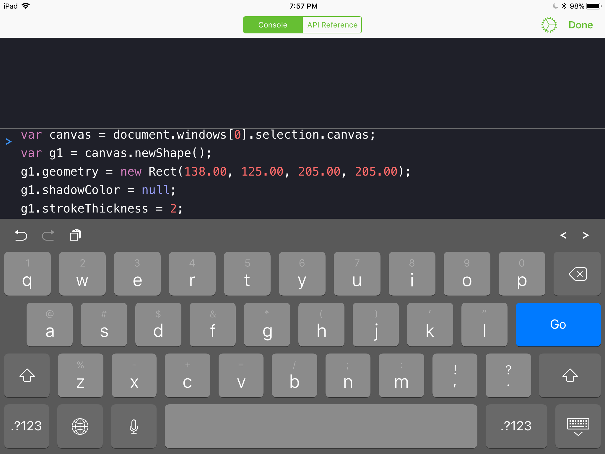Screen dimensions: 605x454
Task: Hide keyboard with the dismiss key
Action: (x=578, y=426)
